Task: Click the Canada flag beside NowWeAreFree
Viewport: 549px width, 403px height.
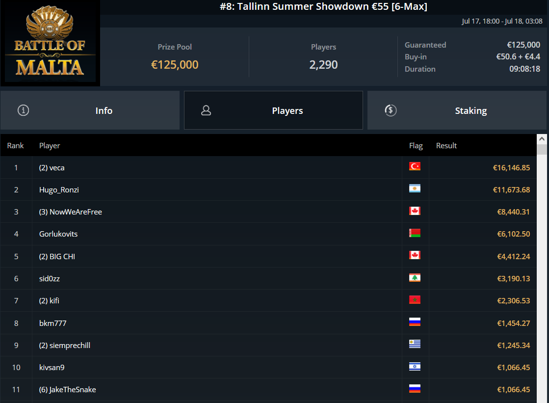Action: point(415,211)
